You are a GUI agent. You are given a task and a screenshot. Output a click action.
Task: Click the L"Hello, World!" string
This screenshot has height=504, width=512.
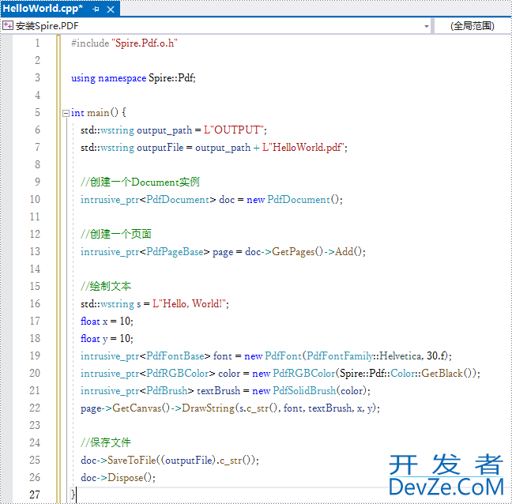click(x=189, y=303)
